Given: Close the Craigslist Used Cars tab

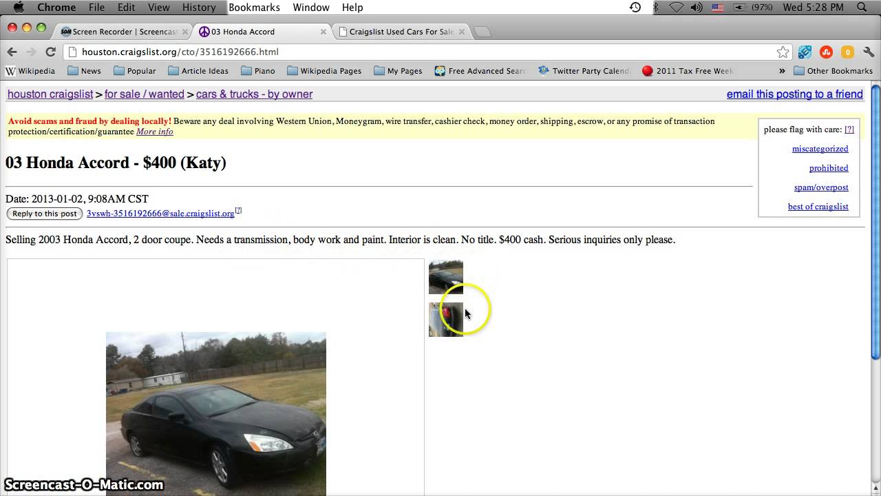Looking at the screenshot, I should coord(462,32).
